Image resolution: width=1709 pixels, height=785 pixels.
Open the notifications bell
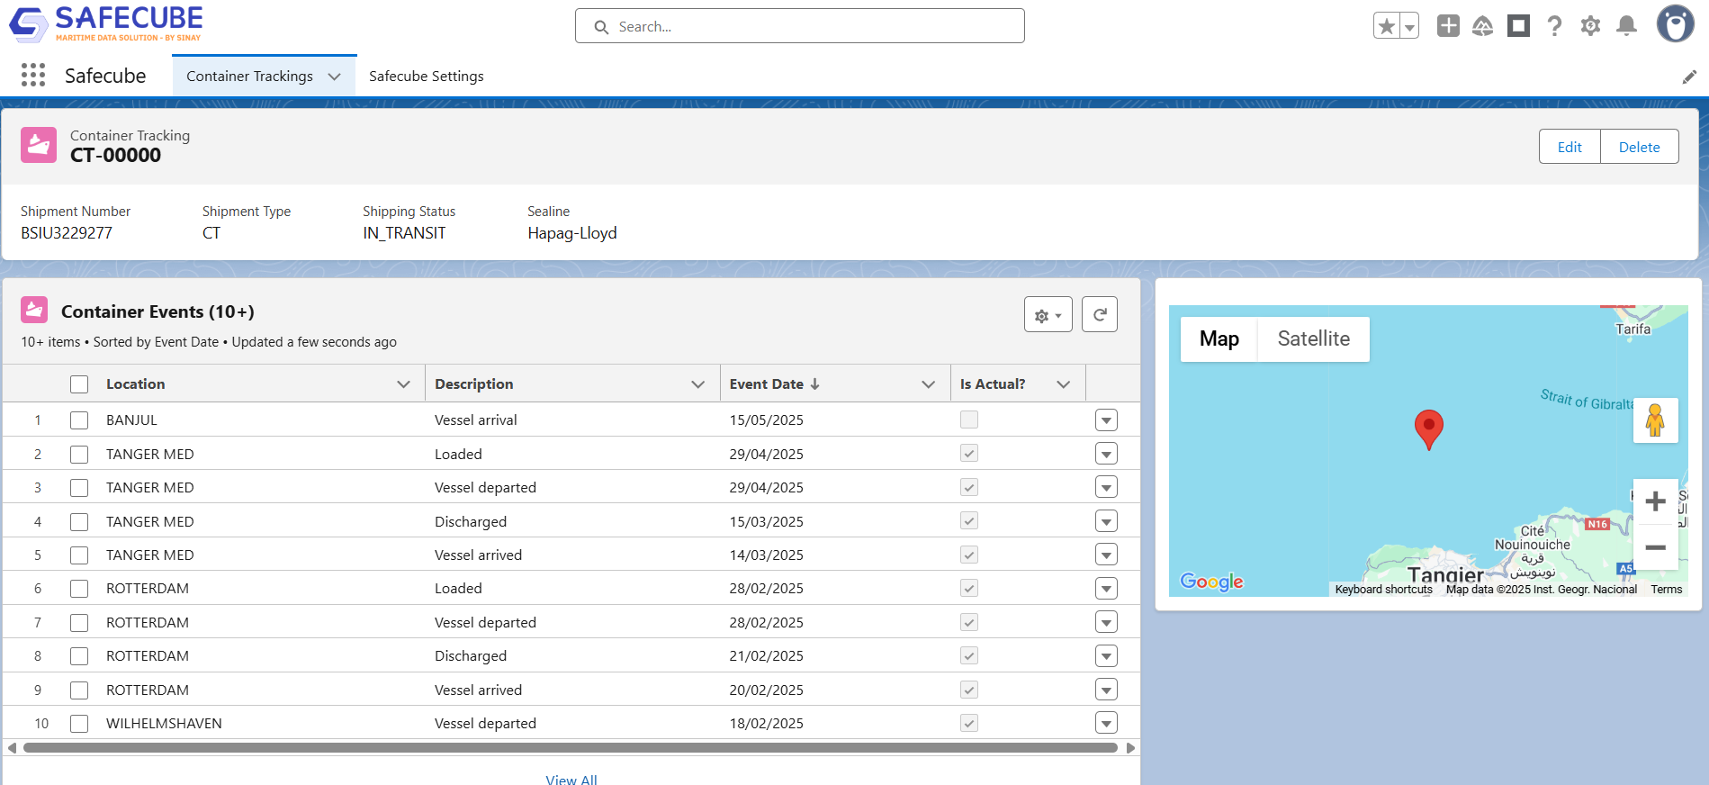pos(1626,26)
